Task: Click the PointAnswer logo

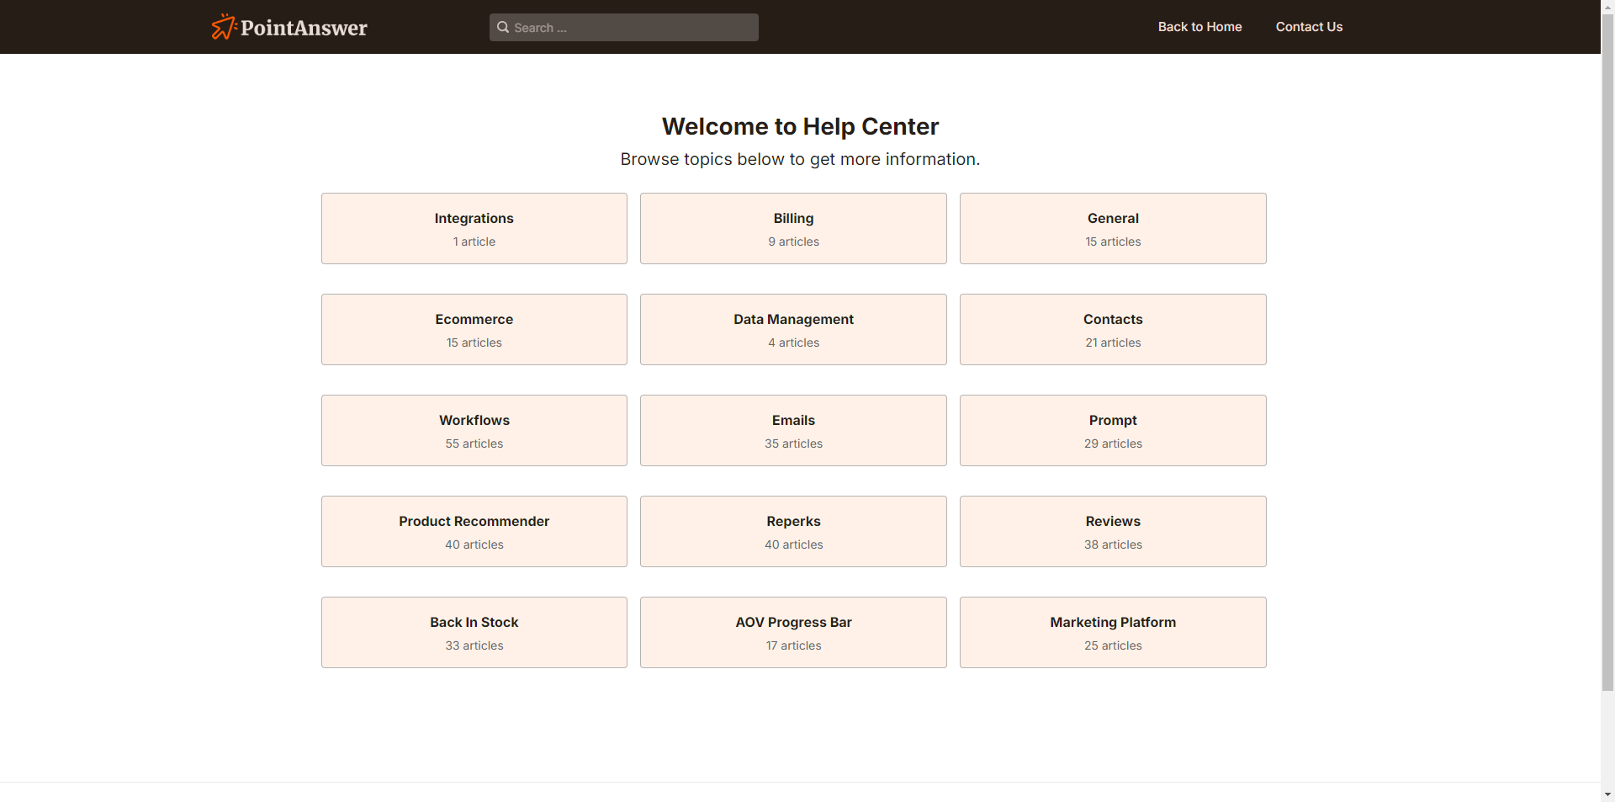Action: 289,27
